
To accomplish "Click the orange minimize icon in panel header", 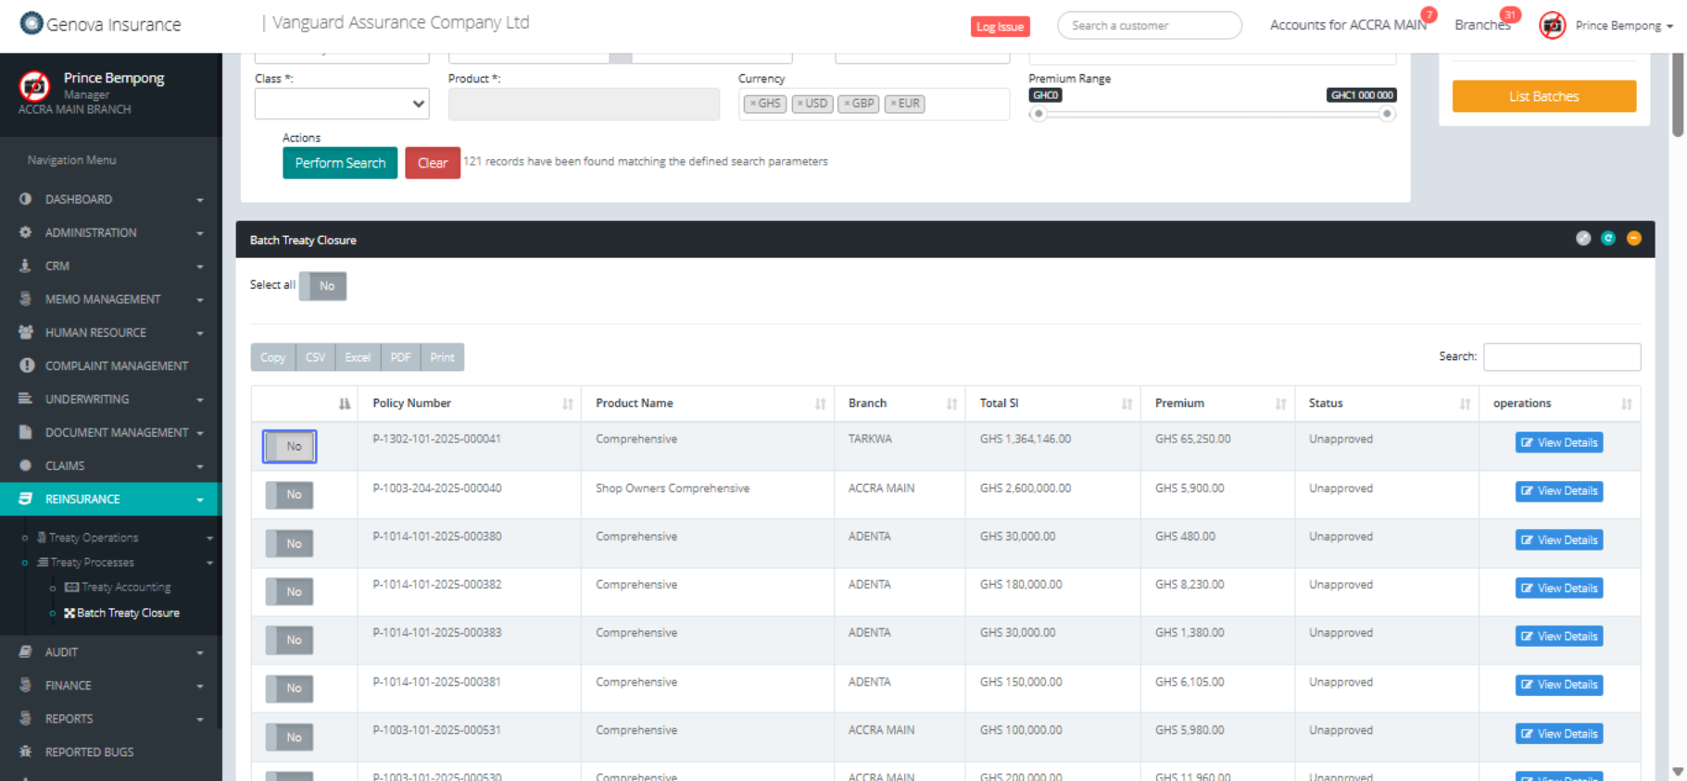I will click(x=1633, y=239).
